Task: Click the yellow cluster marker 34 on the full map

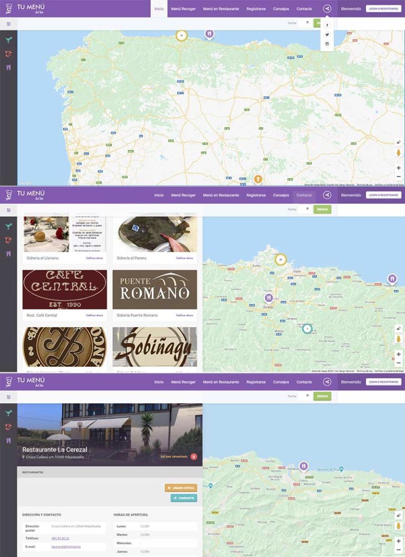Action: (181, 35)
